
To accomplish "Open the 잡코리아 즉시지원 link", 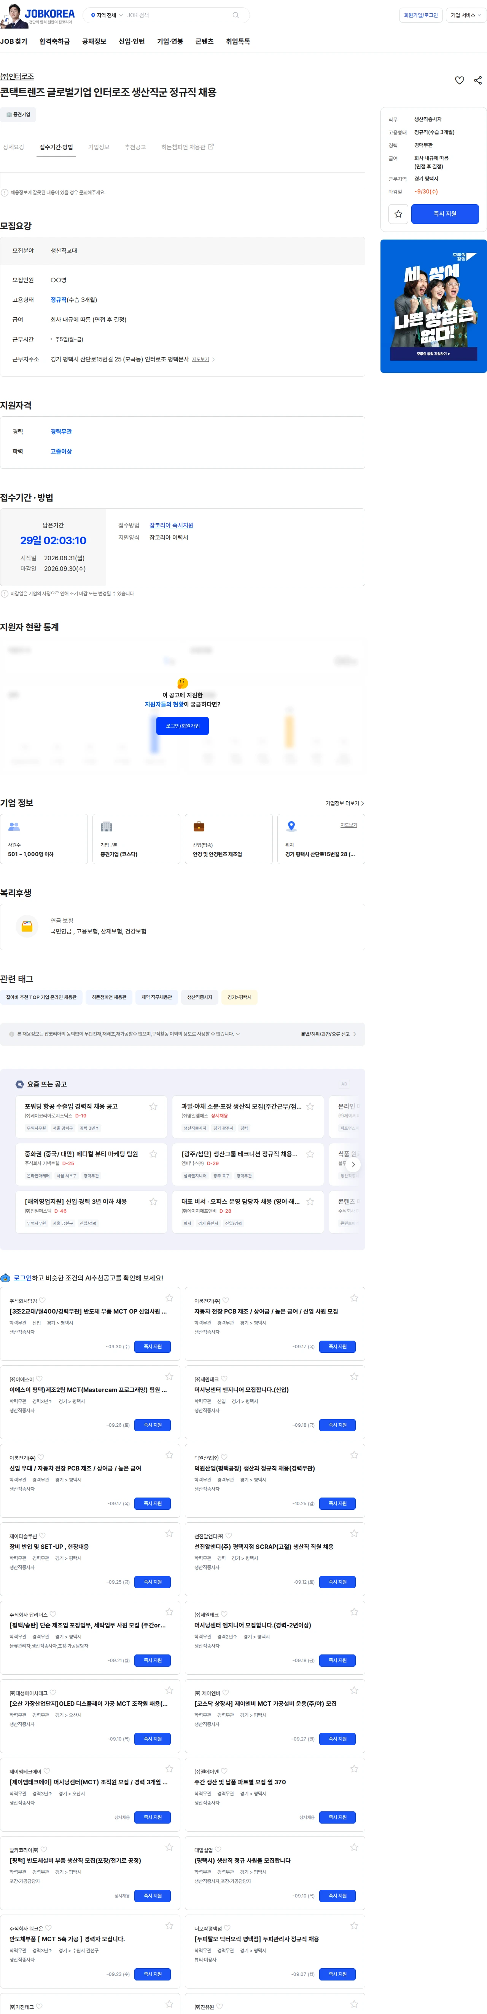I will click(172, 525).
